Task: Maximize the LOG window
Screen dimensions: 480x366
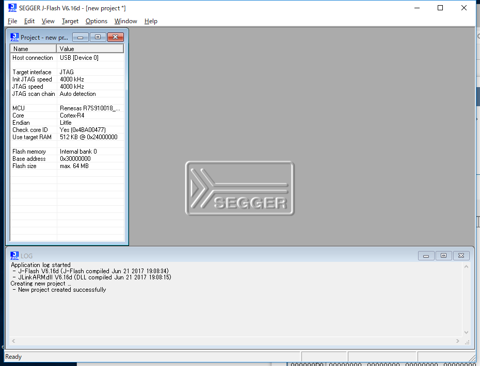Action: (443, 256)
